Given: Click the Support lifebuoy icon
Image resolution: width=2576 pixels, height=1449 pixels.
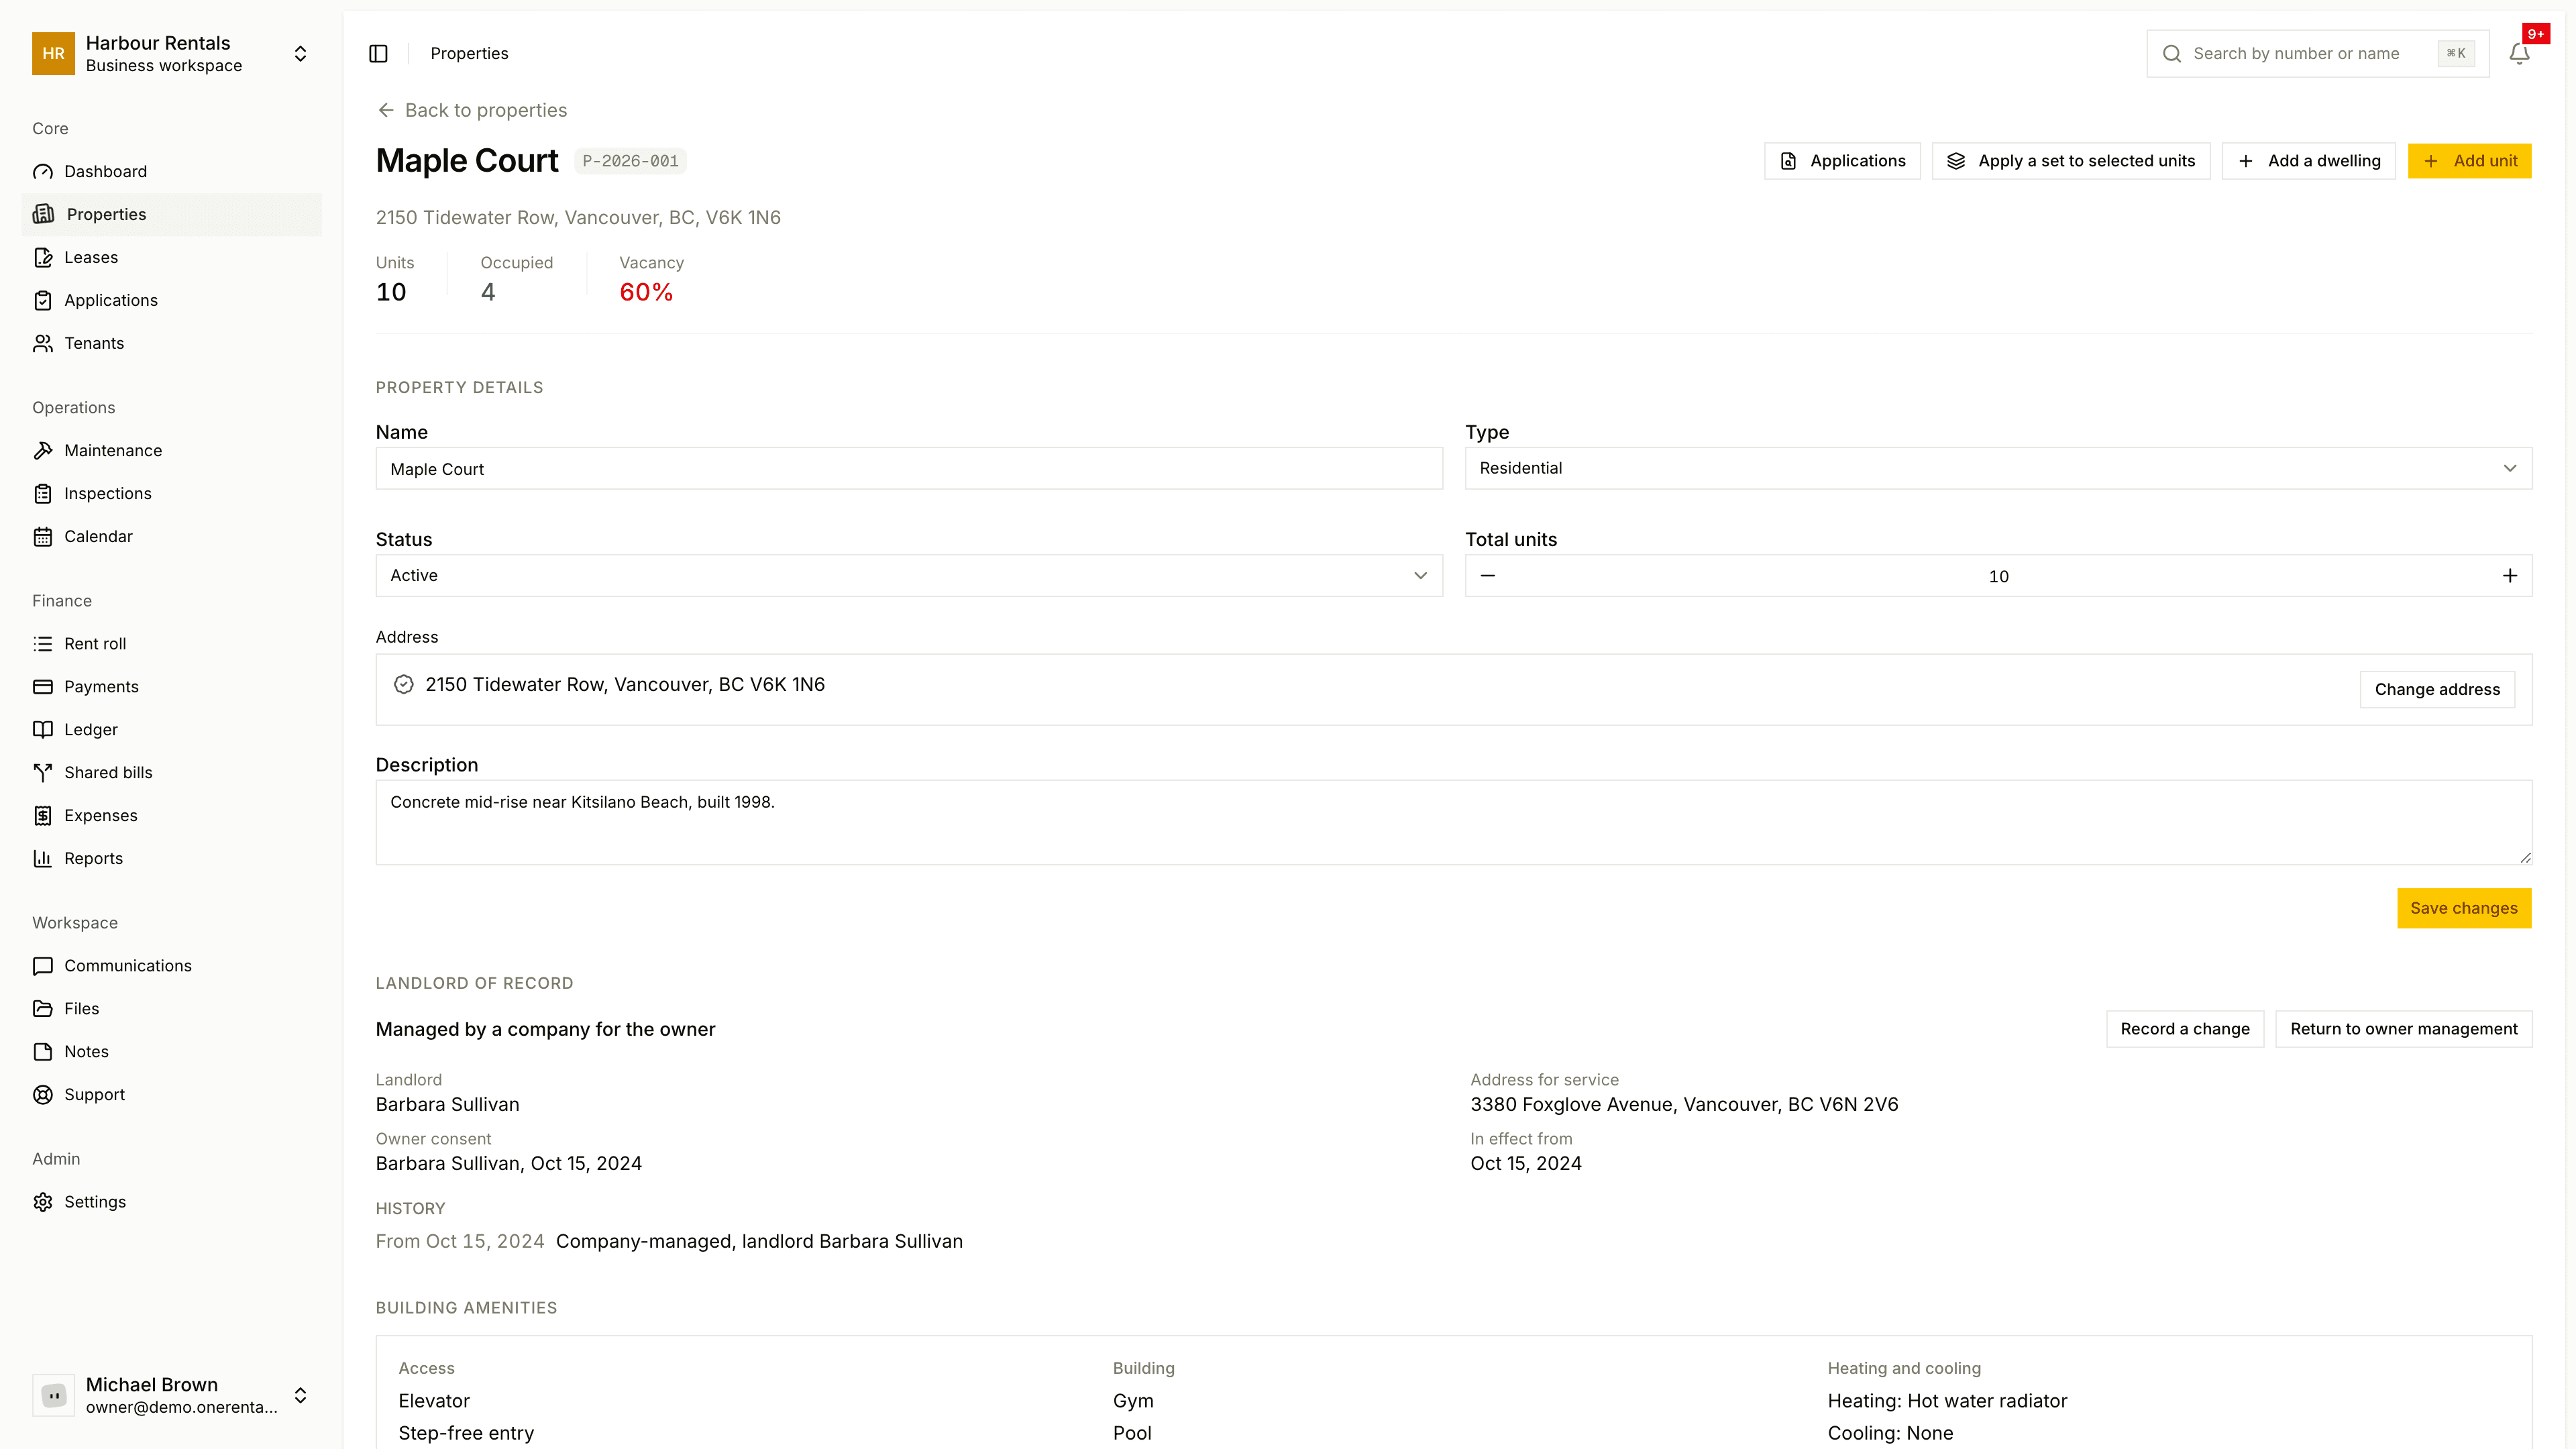Looking at the screenshot, I should coord(43,1094).
